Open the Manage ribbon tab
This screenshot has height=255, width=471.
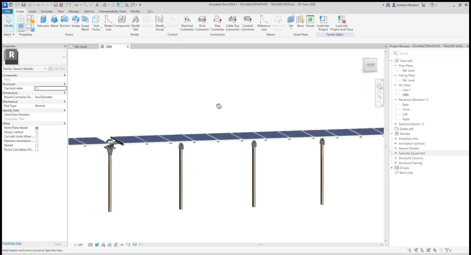click(x=73, y=11)
